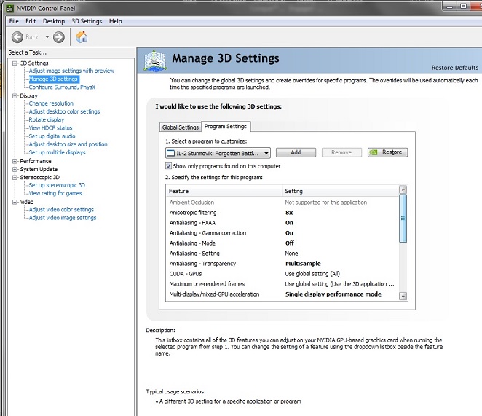Screen dimensions: 482x416
Task: Click the Ambient Occlusion feature row
Action: (x=283, y=202)
